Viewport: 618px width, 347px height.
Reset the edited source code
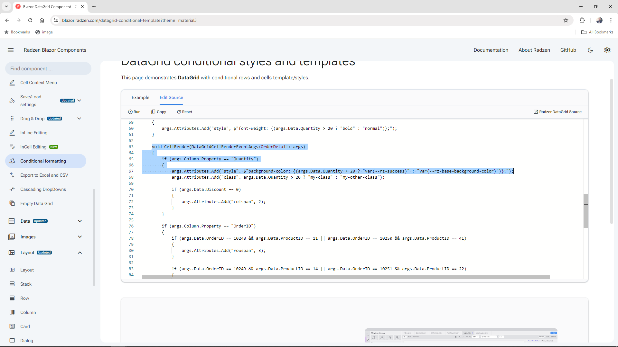click(184, 112)
